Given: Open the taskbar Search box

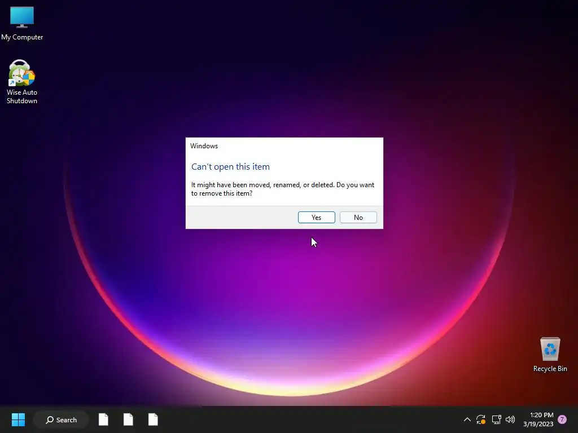Looking at the screenshot, I should (61, 419).
